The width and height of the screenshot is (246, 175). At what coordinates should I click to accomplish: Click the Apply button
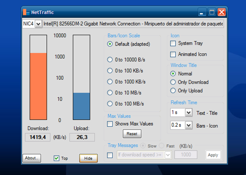pos(213,155)
